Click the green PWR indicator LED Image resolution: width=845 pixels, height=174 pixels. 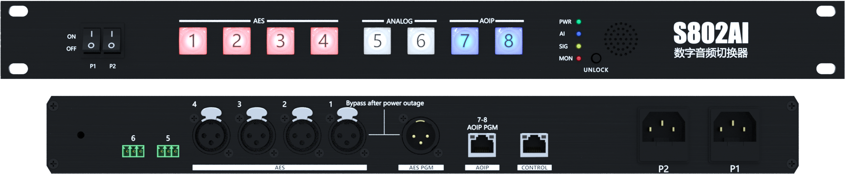pyautogui.click(x=578, y=22)
